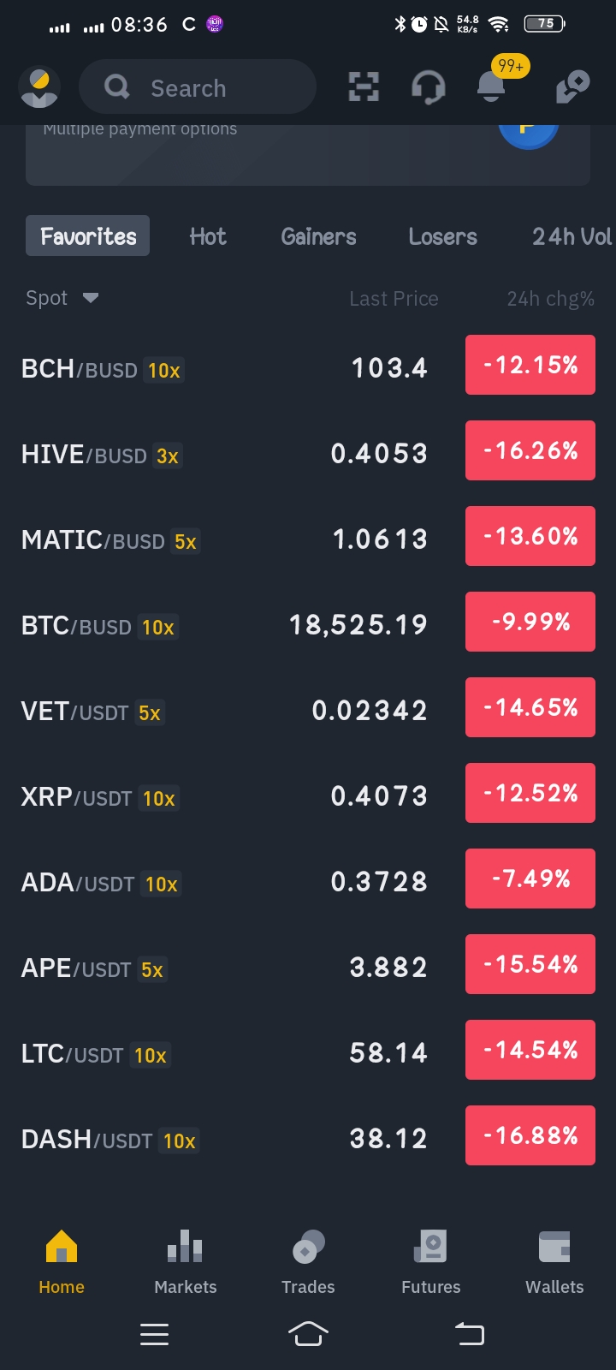Open the Futures bottom tab
616x1370 pixels.
click(x=431, y=1262)
